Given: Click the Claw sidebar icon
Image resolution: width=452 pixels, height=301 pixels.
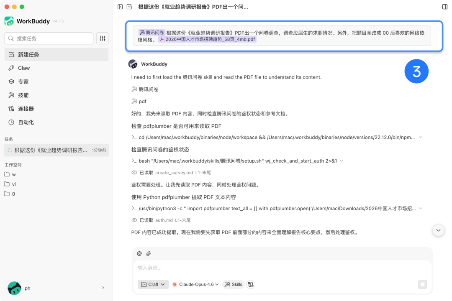Looking at the screenshot, I should pyautogui.click(x=11, y=68).
